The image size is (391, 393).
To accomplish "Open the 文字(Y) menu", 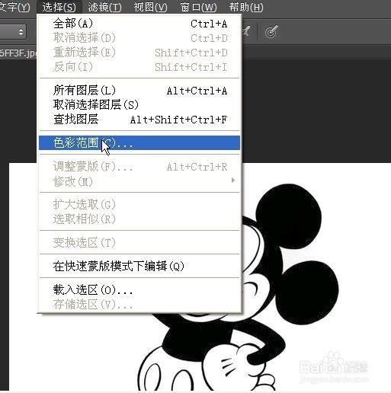I will (x=14, y=7).
